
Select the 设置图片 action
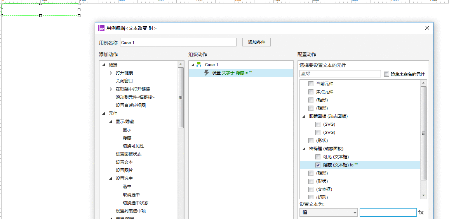tap(124, 170)
